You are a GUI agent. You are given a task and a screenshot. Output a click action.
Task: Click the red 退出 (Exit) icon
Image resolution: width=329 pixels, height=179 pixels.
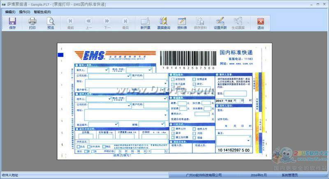pyautogui.click(x=260, y=22)
